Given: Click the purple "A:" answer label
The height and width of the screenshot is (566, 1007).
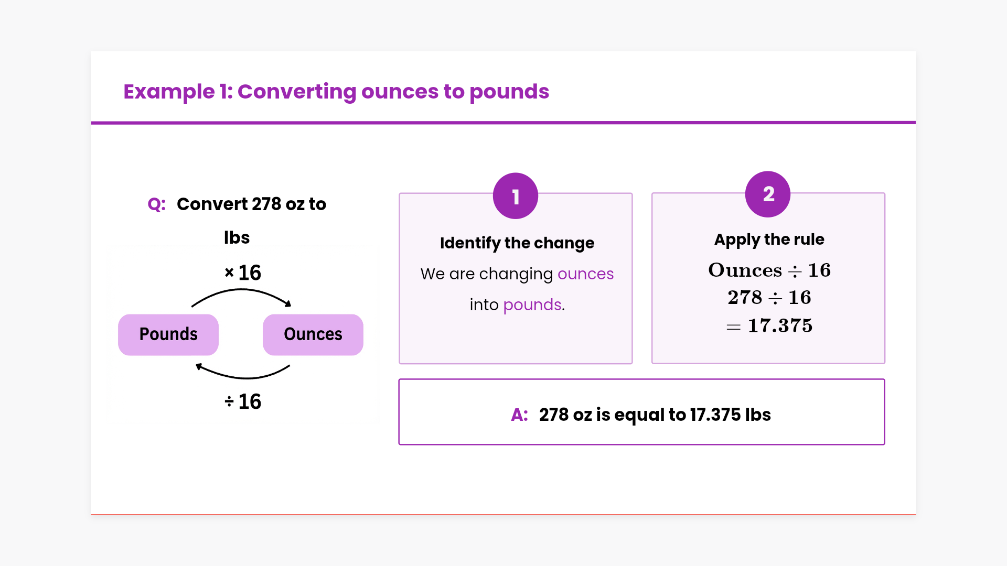Looking at the screenshot, I should point(519,415).
